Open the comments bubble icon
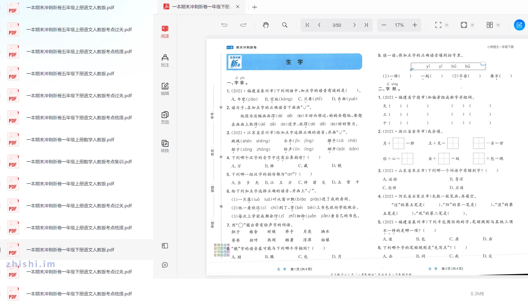 [165, 265]
